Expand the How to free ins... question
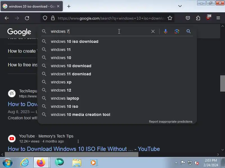Image resolution: width=225 pixels, height=168 pixels. pyautogui.click(x=23, y=65)
